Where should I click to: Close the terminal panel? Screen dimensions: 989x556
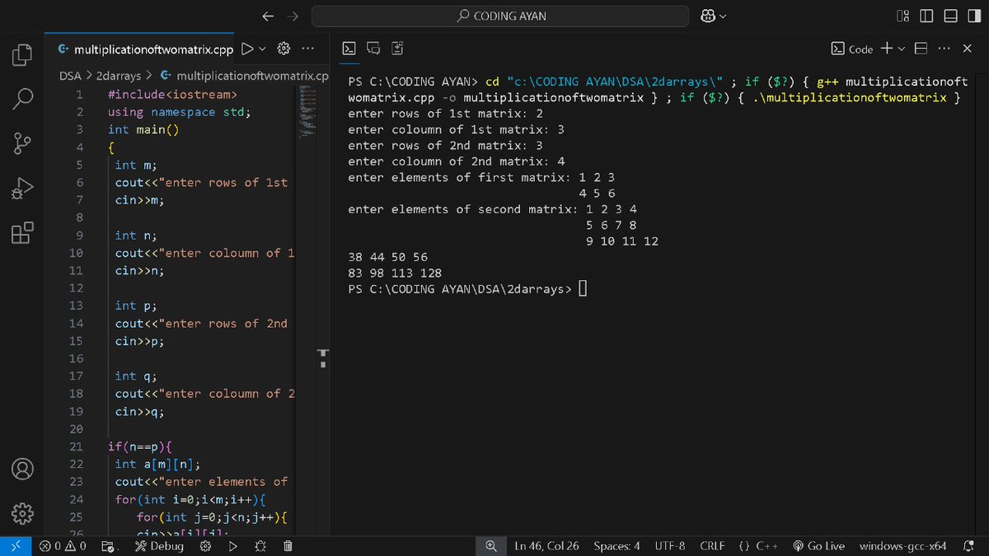click(968, 49)
